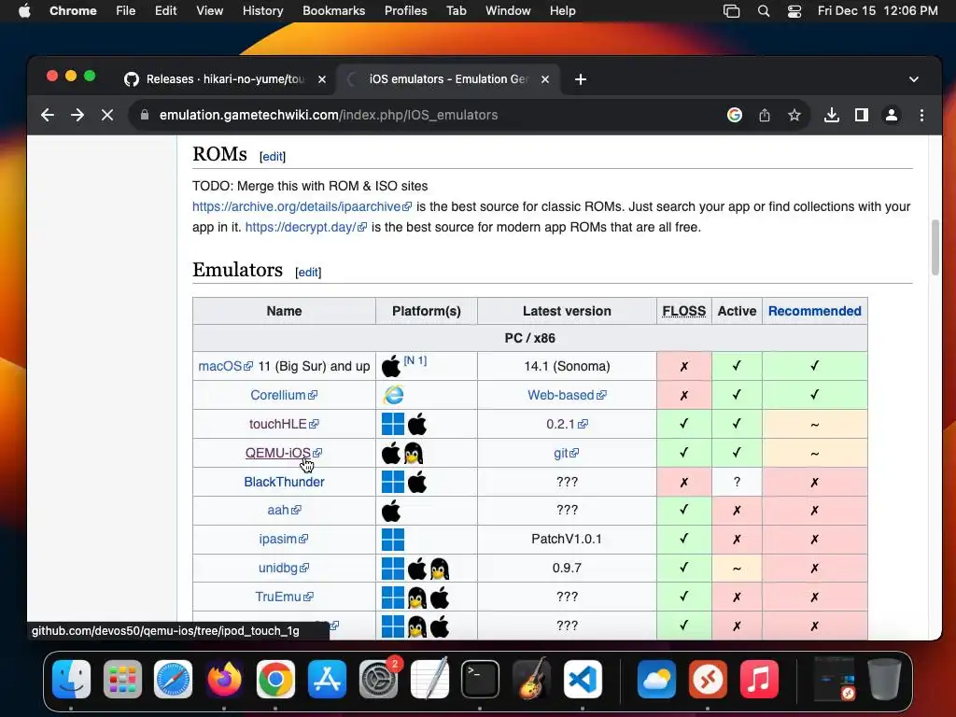This screenshot has width=956, height=717.
Task: Open Visual Studio Code from the Dock
Action: click(x=583, y=679)
